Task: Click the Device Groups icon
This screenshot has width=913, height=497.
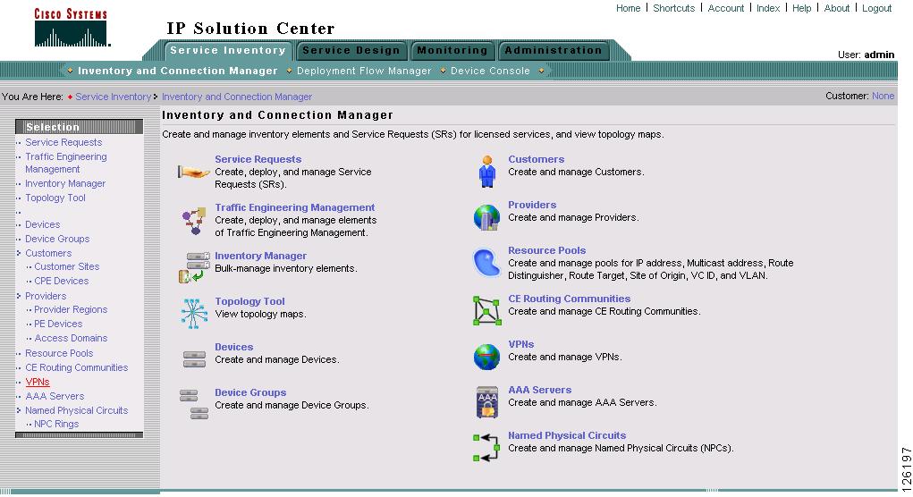Action: coord(194,404)
